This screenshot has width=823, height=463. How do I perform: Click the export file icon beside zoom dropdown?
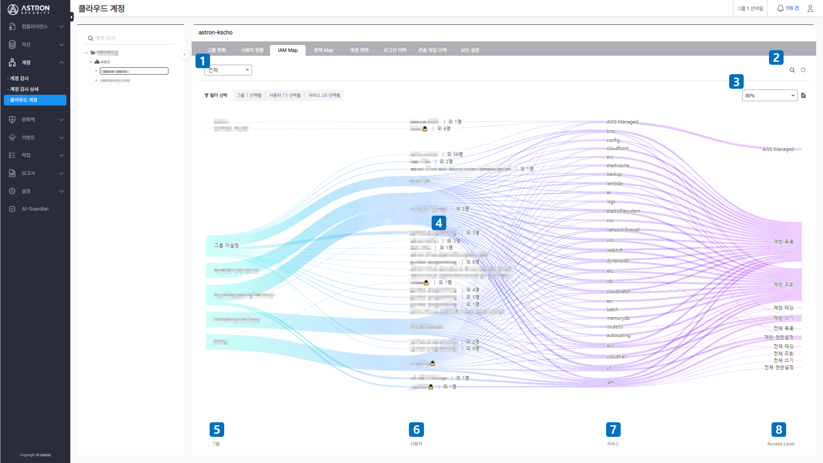tap(804, 96)
